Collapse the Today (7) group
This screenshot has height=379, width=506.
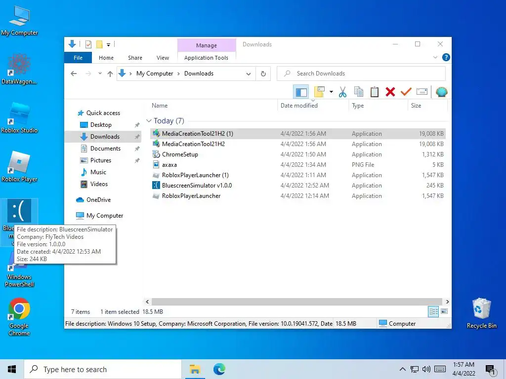(x=149, y=121)
